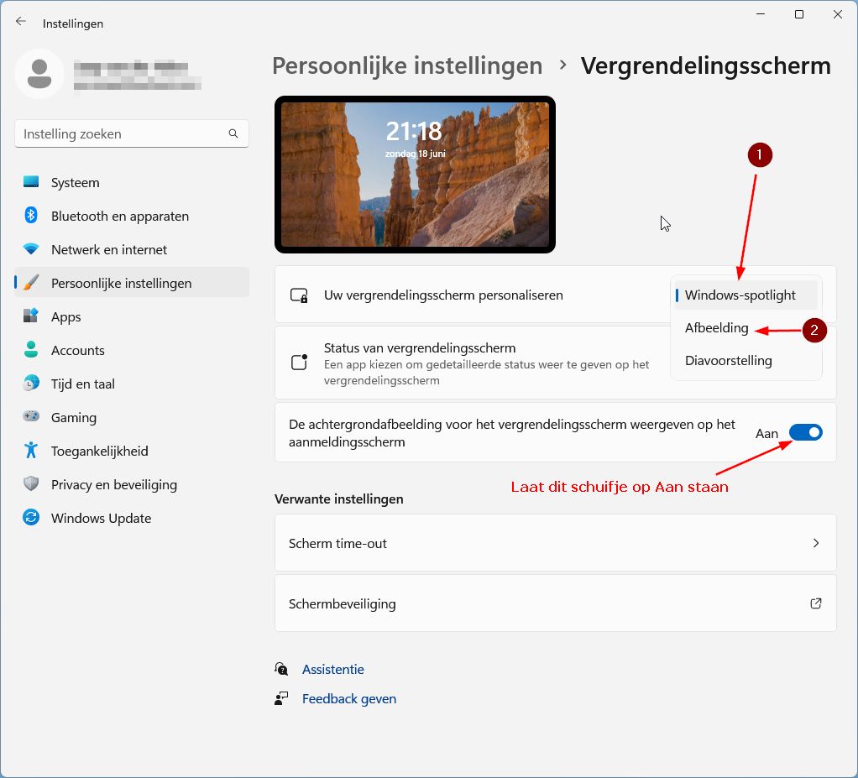Select the Apps icon in sidebar
Viewport: 858px width, 778px height.
31,316
